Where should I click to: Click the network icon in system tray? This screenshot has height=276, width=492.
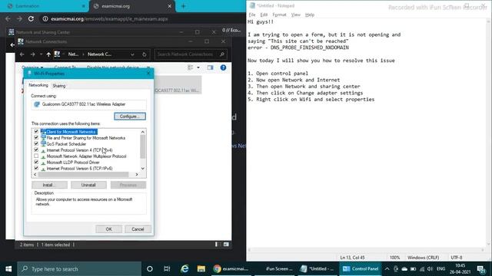tap(422, 269)
